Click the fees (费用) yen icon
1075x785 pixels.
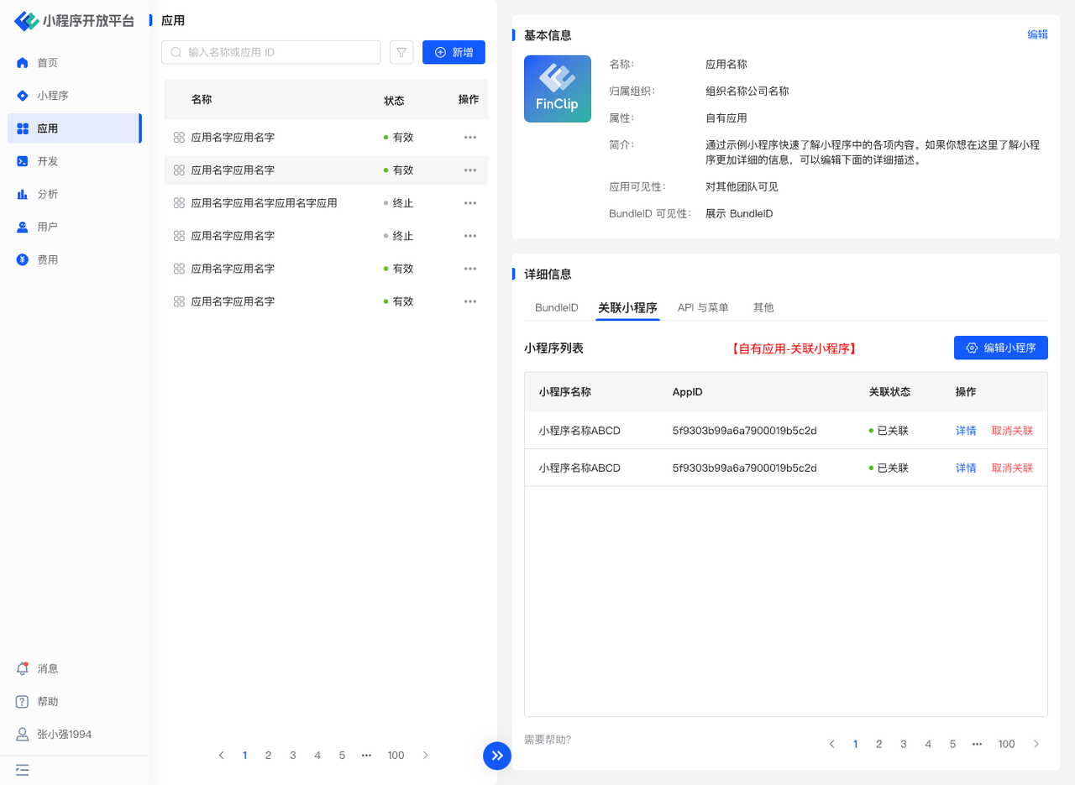click(x=23, y=259)
